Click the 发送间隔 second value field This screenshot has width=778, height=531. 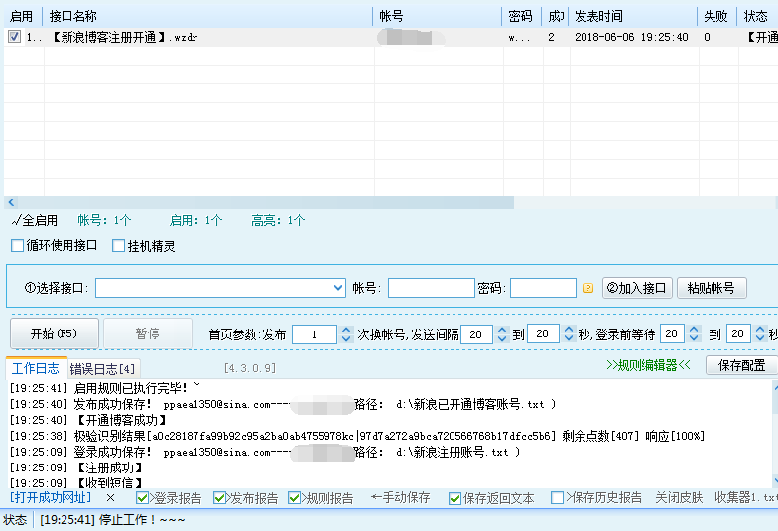tap(544, 333)
